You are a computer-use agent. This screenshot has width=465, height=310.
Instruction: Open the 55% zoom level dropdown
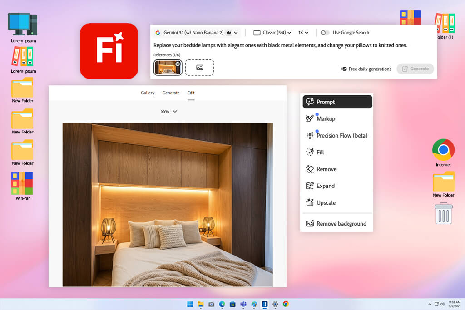point(169,112)
